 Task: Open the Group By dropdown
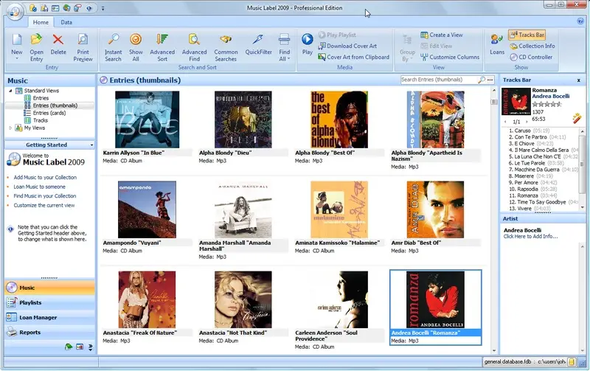point(407,55)
